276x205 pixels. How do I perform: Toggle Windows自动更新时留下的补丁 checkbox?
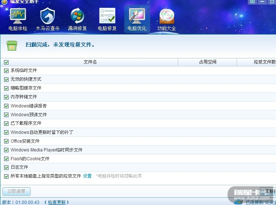click(6, 132)
